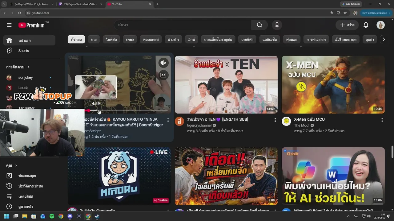Click the install app icon in address bar

339,13
